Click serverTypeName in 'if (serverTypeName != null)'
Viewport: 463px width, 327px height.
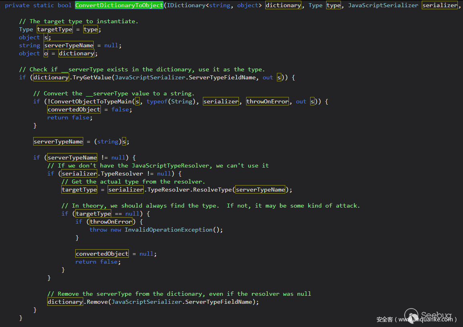[72, 157]
